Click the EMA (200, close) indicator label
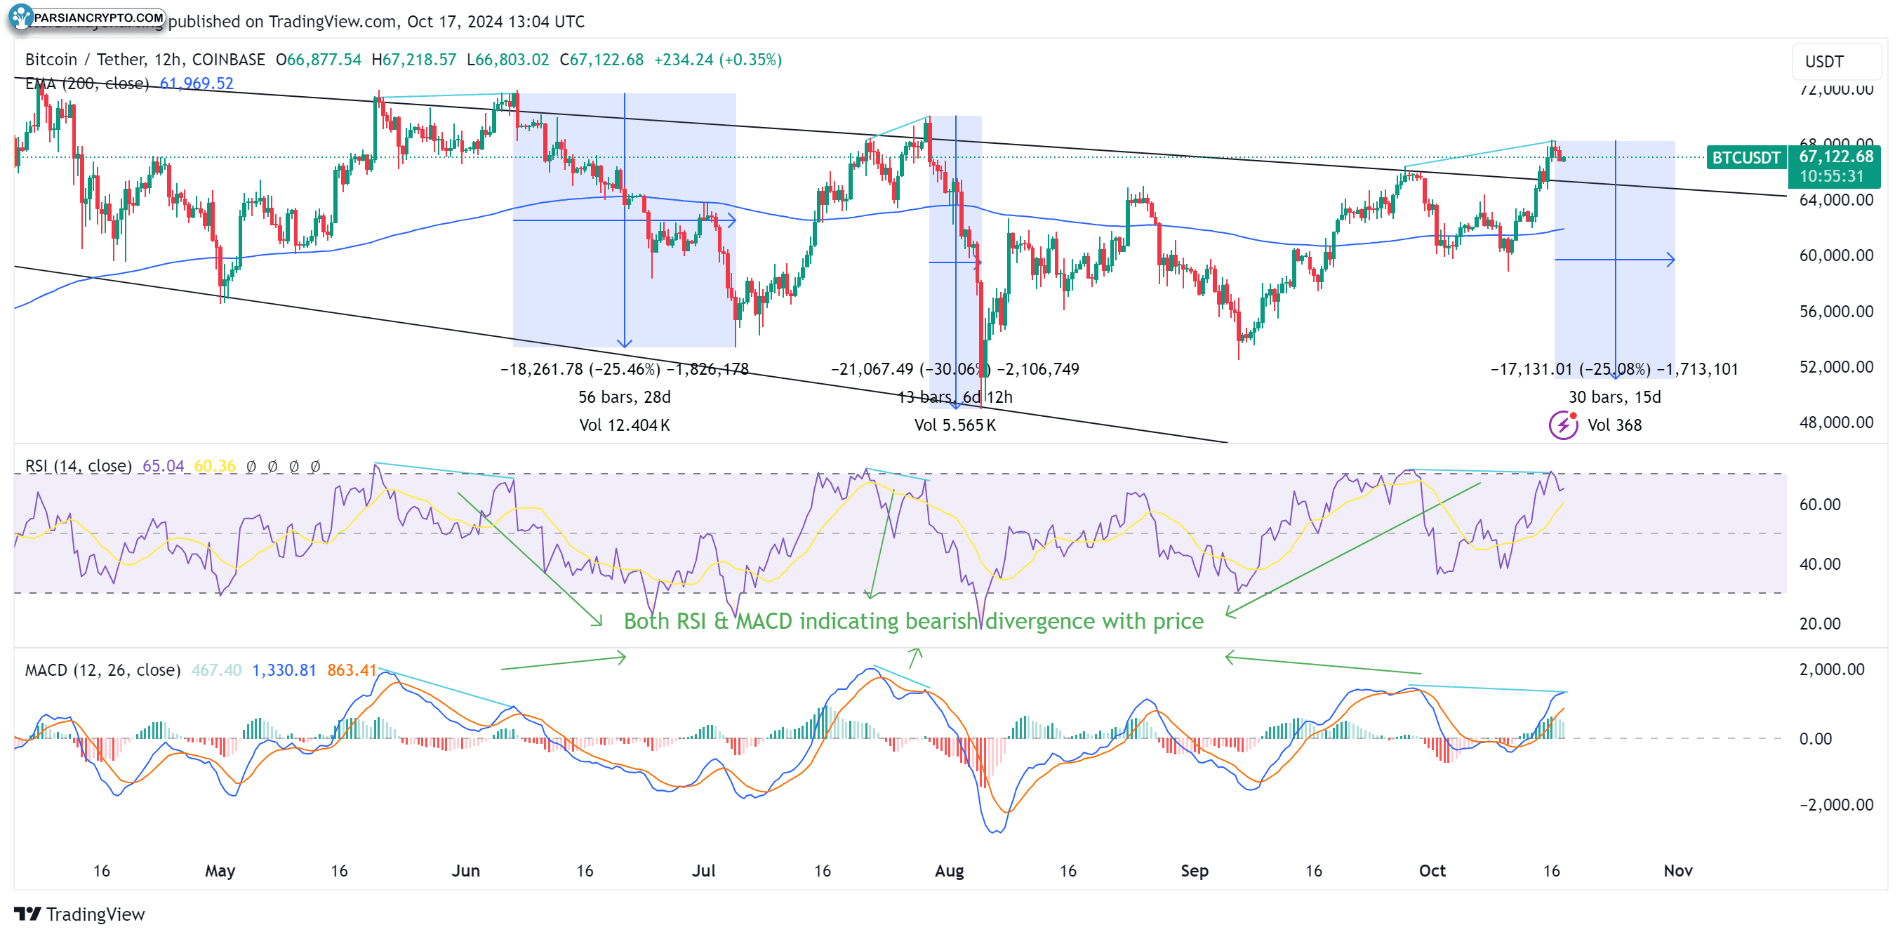Viewport: 1902px width, 939px height. [x=87, y=84]
